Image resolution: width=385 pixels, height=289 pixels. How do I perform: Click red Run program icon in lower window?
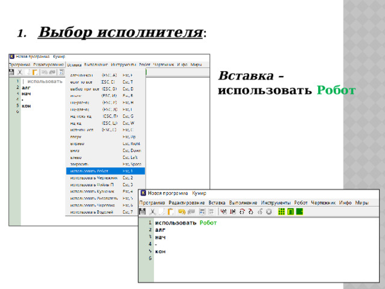[223, 211]
